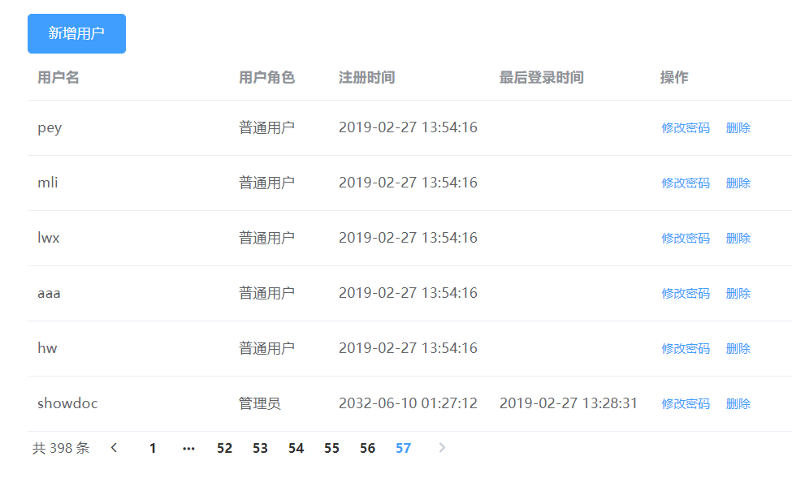Go to page 52
This screenshot has width=792, height=478.
click(x=224, y=447)
